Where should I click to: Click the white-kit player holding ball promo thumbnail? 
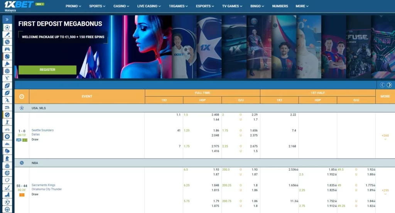pos(184,47)
